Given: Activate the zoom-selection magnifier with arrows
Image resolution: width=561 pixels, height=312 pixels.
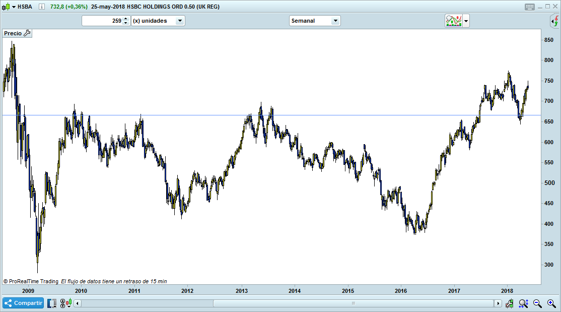Looking at the screenshot, I should click(x=523, y=303).
